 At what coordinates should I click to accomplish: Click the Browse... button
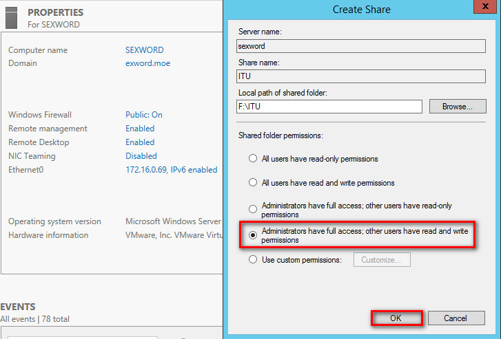(458, 107)
